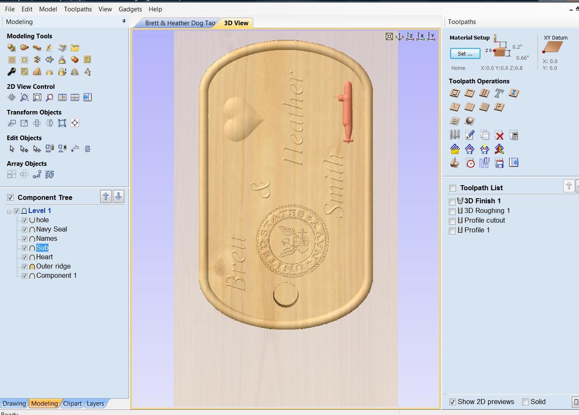579x415 pixels.
Task: Open the Quick Engrave T icon
Action: click(499, 93)
